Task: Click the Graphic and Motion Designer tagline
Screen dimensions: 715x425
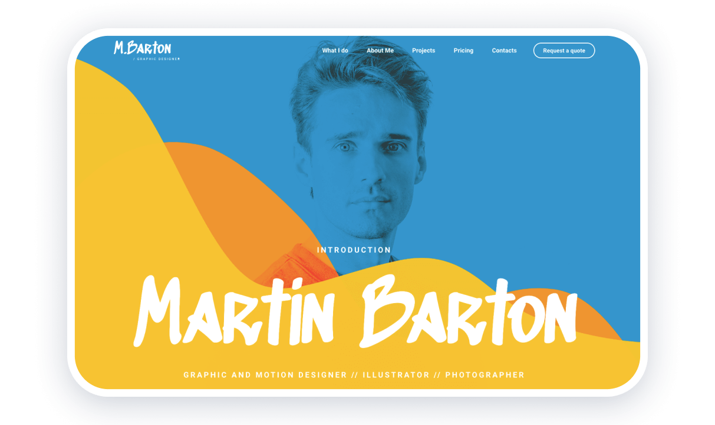Action: pyautogui.click(x=263, y=375)
